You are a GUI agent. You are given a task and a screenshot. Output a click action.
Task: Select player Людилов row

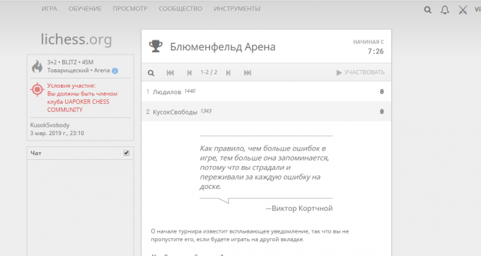(x=266, y=91)
